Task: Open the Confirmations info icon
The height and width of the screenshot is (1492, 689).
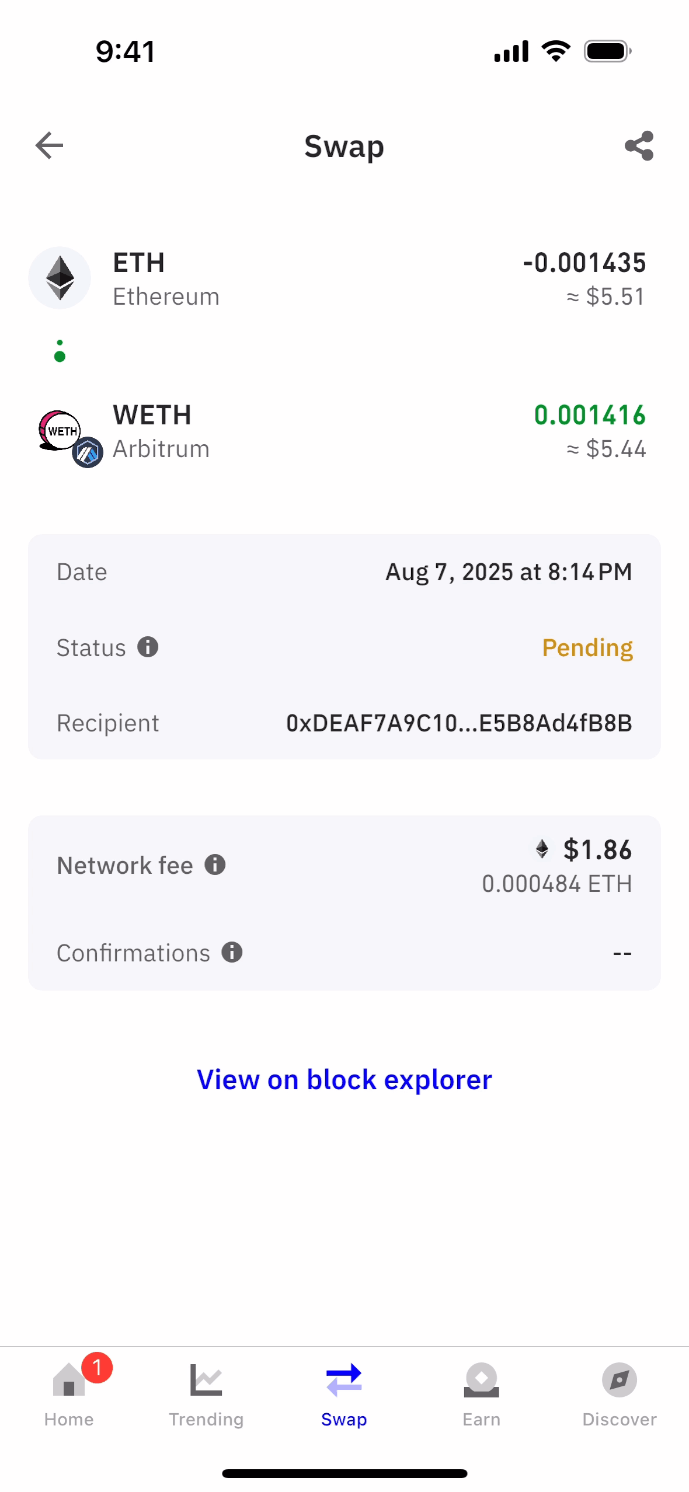Action: [232, 952]
